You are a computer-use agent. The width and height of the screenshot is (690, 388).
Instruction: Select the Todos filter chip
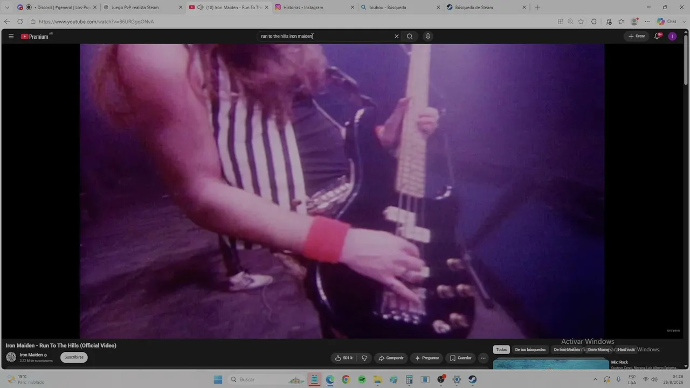pyautogui.click(x=501, y=350)
